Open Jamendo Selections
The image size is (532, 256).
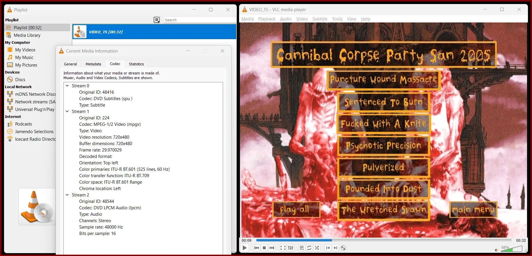[34, 132]
